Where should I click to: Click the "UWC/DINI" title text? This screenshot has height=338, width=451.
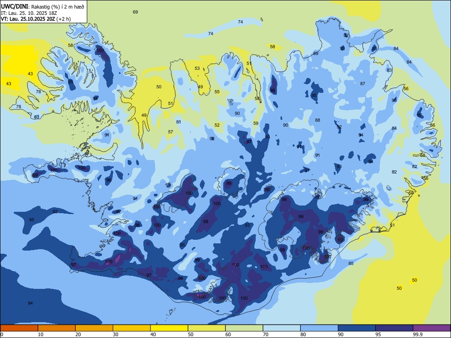pyautogui.click(x=14, y=6)
